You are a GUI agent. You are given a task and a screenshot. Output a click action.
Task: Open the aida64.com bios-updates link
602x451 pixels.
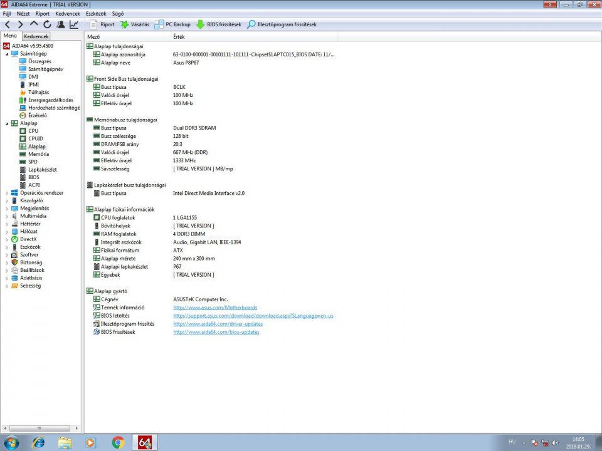[x=216, y=332]
